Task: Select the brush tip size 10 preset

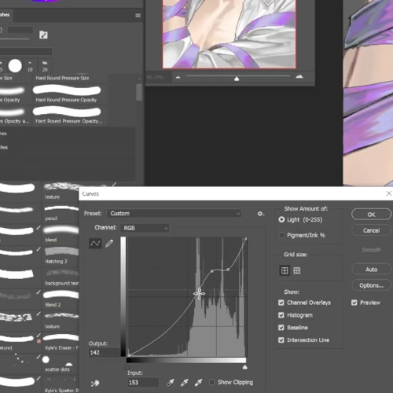Action: pyautogui.click(x=30, y=66)
